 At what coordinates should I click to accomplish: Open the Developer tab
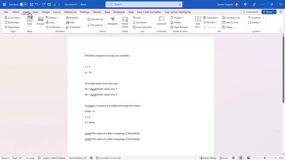[x=119, y=12]
